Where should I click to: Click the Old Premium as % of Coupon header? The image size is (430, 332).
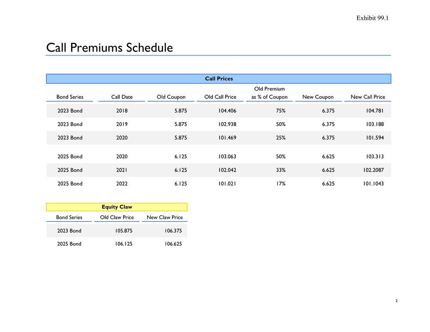pos(269,93)
